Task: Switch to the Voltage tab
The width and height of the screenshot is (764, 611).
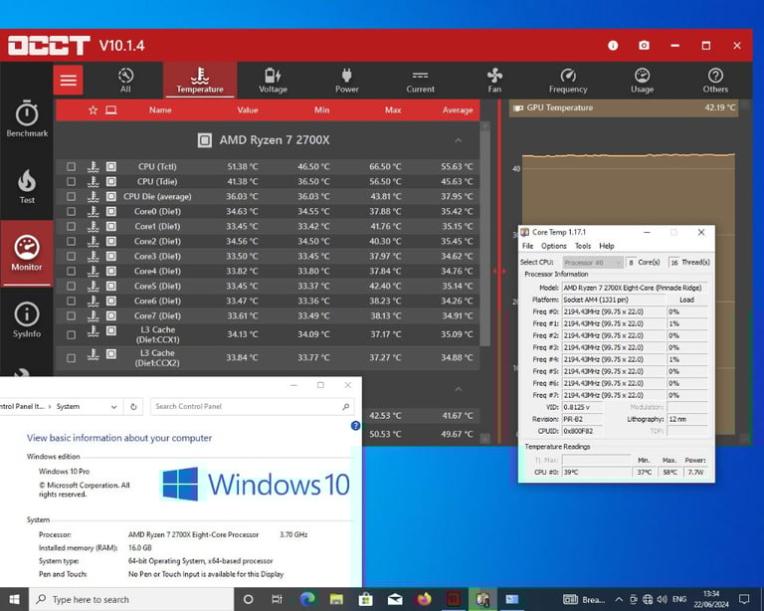Action: point(273,80)
